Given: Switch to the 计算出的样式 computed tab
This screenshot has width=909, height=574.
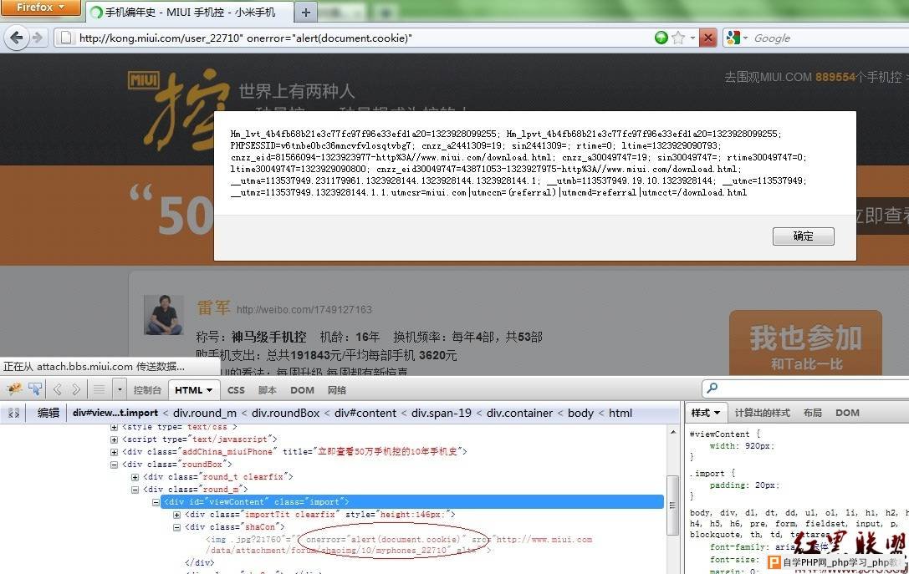Looking at the screenshot, I should pos(762,413).
